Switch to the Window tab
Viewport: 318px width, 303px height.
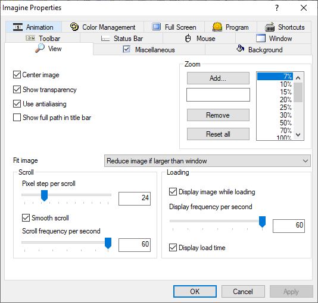click(273, 38)
